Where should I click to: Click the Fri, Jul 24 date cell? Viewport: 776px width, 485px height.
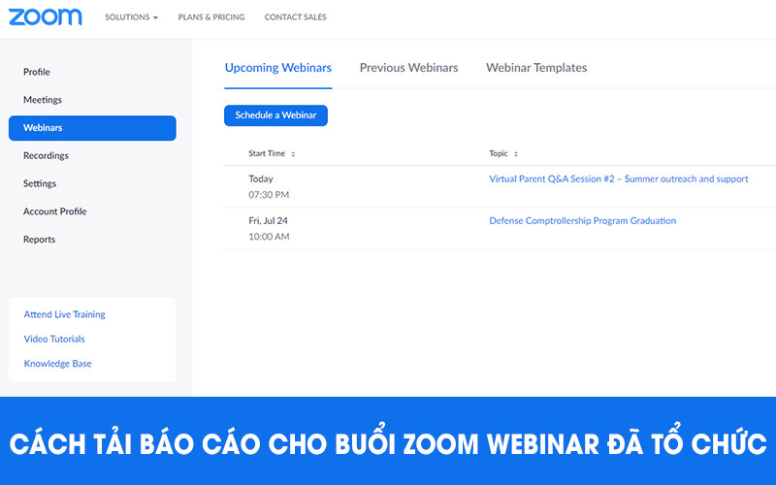tap(269, 221)
